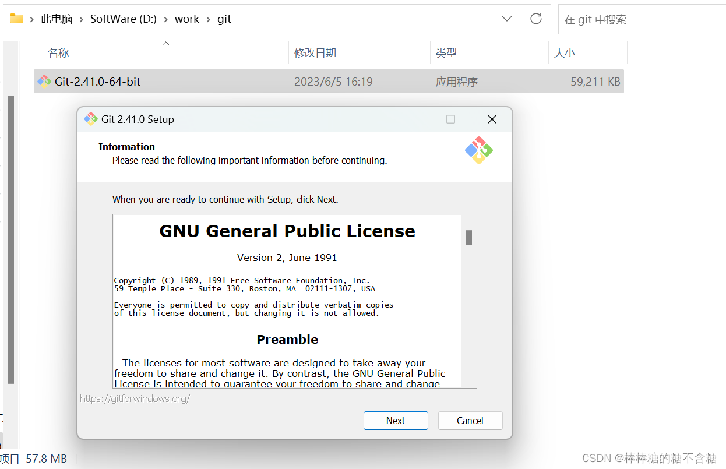726x469 pixels.
Task: Click Next in Git Setup dialog
Action: pos(396,421)
